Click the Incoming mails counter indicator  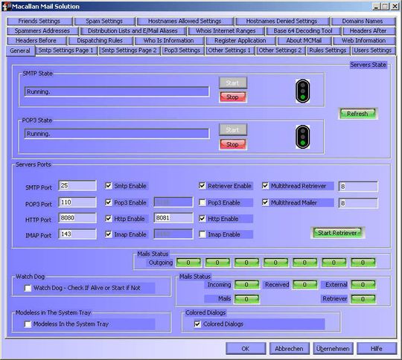(247, 285)
